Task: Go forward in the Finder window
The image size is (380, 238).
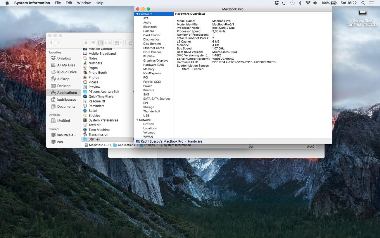Action: click(x=58, y=43)
